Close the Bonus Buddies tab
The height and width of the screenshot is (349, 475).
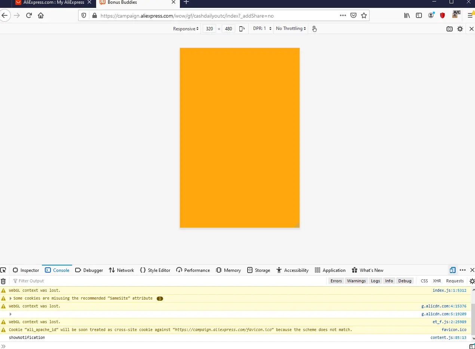[174, 2]
